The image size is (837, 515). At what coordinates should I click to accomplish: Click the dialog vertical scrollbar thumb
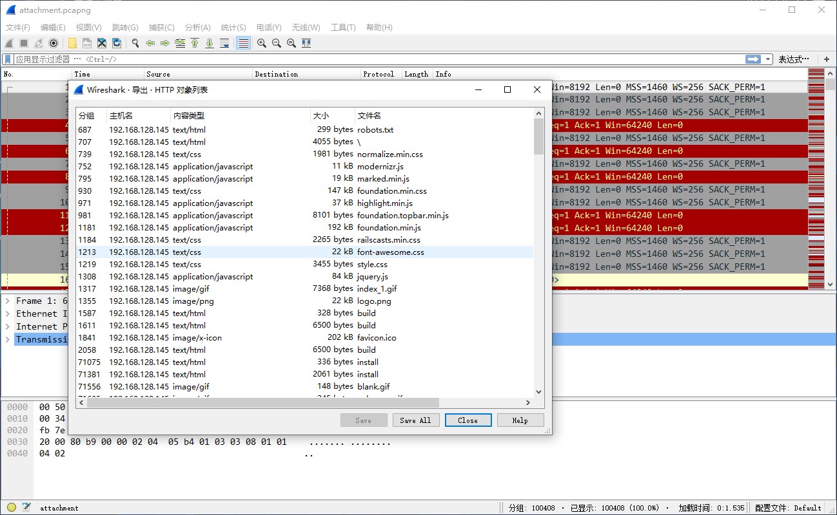(539, 136)
